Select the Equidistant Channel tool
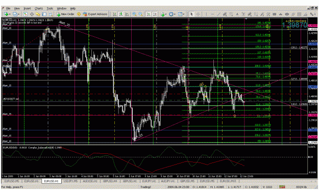This screenshot has width=319, height=190. (225, 14)
